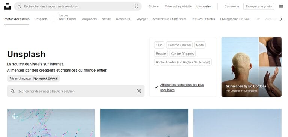Select the Rendus 3D category
Viewport: 288px width, 137px height.
(124, 19)
